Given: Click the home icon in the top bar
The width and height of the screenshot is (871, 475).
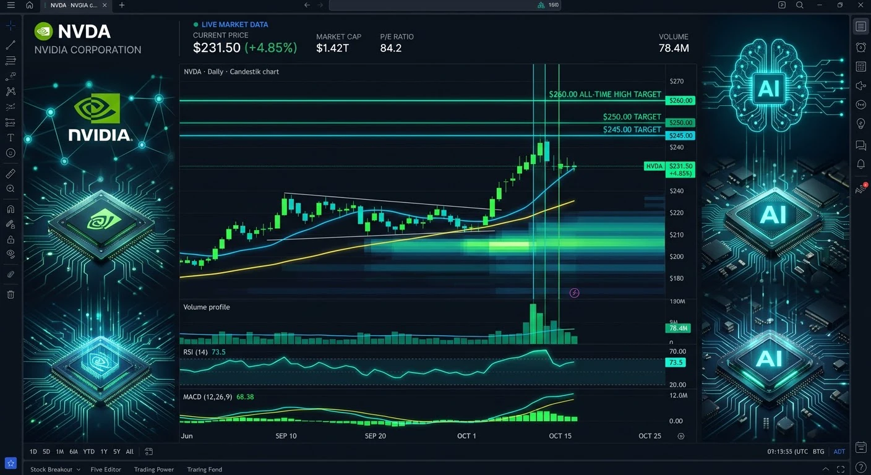Looking at the screenshot, I should [x=30, y=5].
